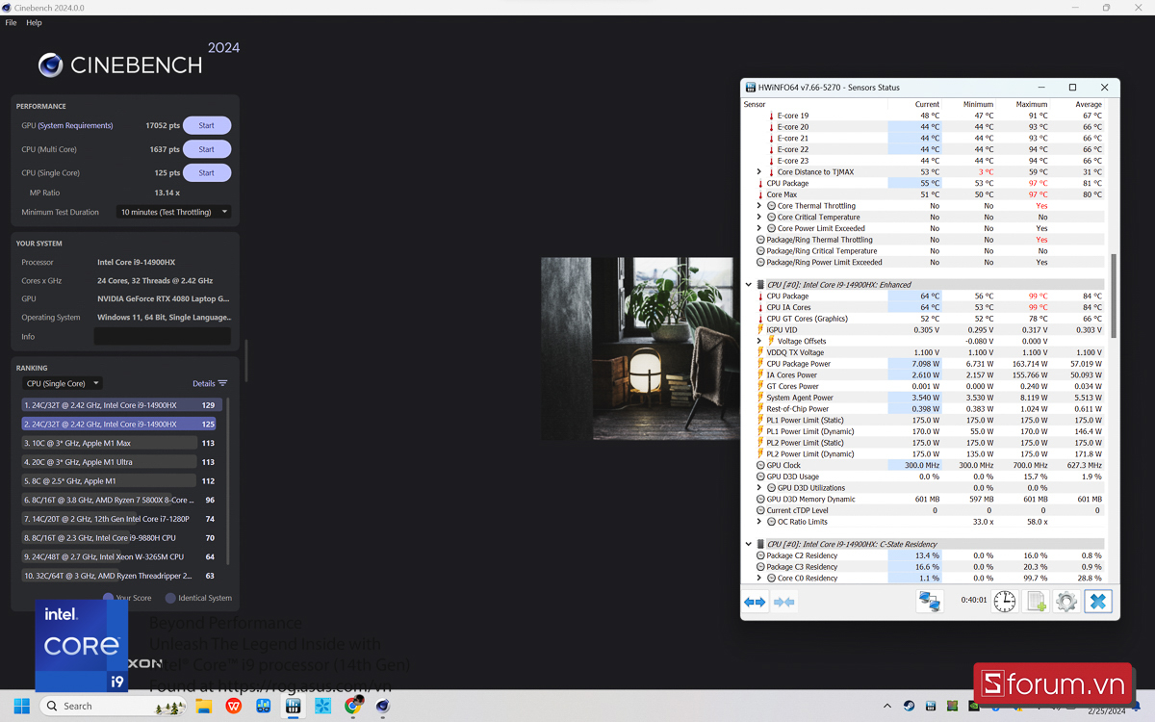Start logging with the sheet-plus icon

click(1036, 602)
